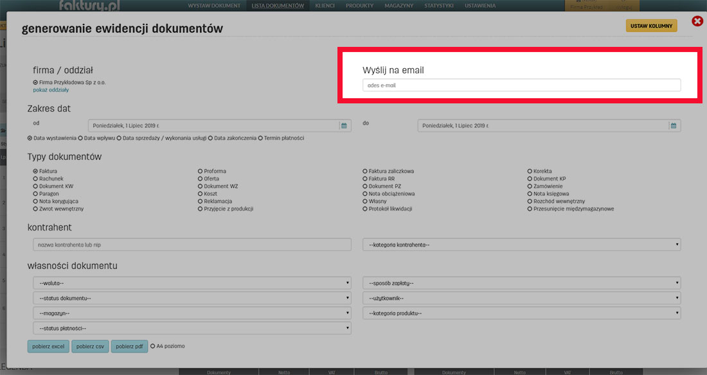The height and width of the screenshot is (375, 707).
Task: Select the Faktura zaliczkowa radio option
Action: coord(365,171)
